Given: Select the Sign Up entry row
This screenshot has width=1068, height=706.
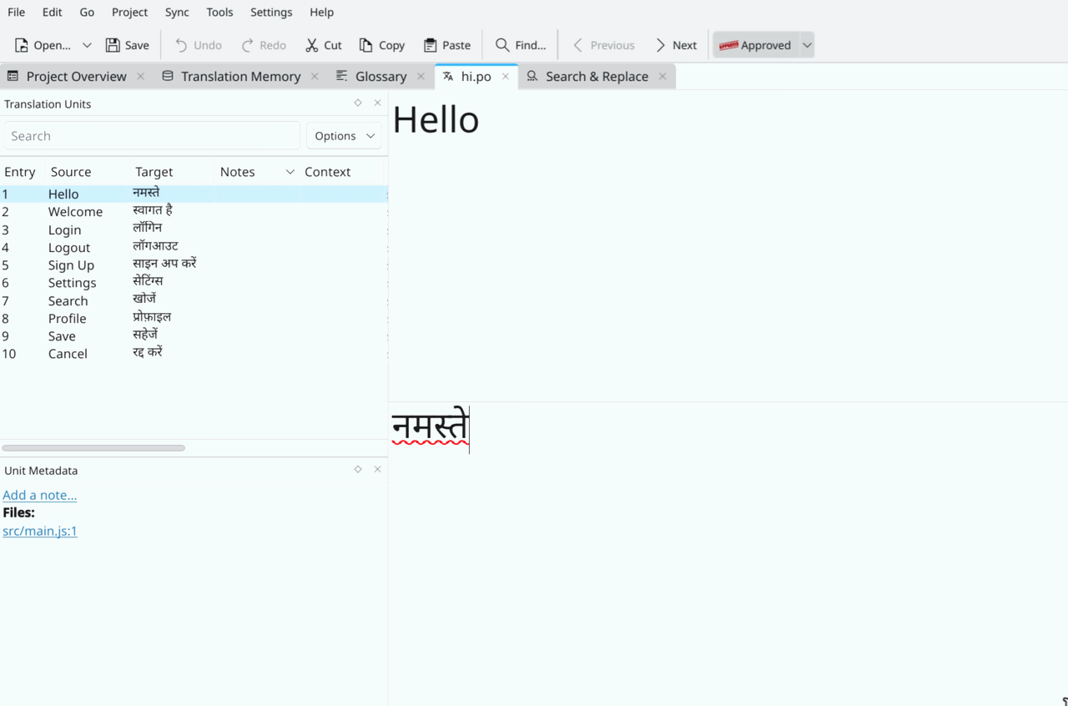Looking at the screenshot, I should pos(71,265).
